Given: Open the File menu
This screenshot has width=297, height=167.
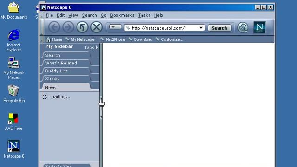Looking at the screenshot, I should 50,15.
